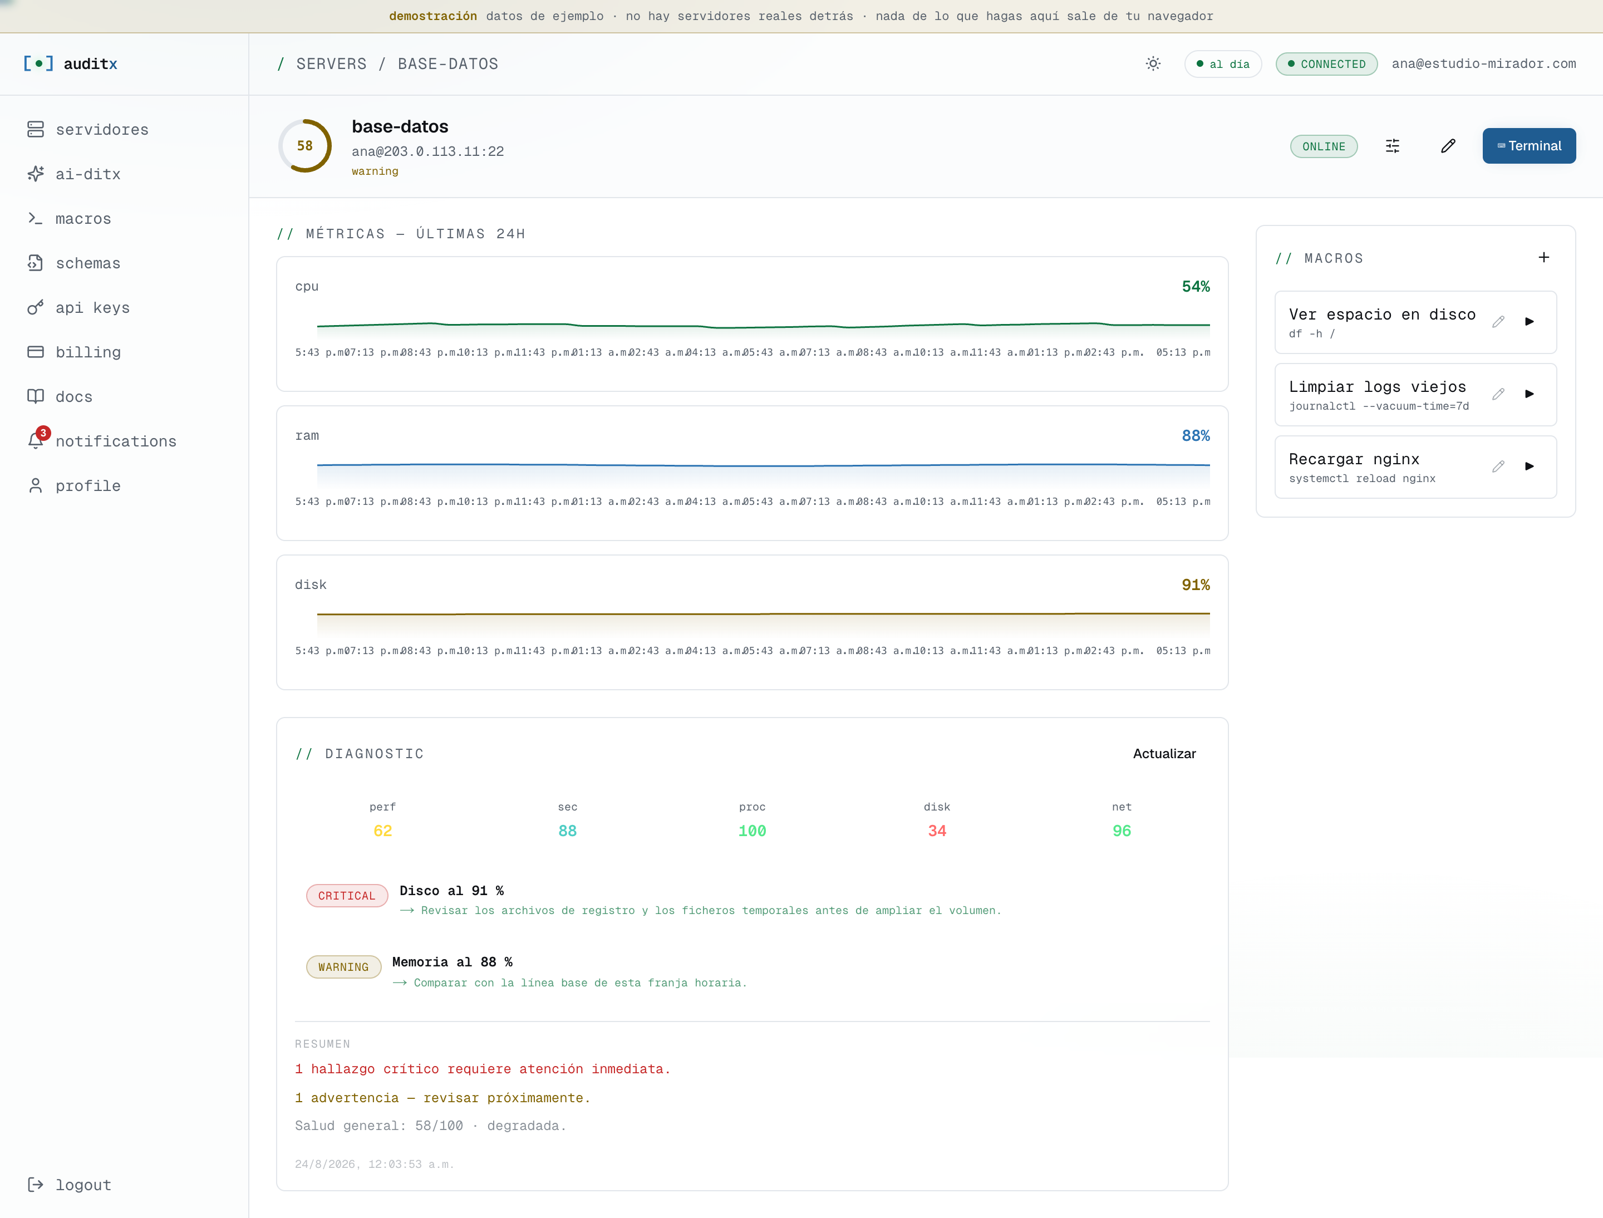The width and height of the screenshot is (1603, 1218).
Task: Edit base-datos server pencil icon
Action: [x=1448, y=146]
